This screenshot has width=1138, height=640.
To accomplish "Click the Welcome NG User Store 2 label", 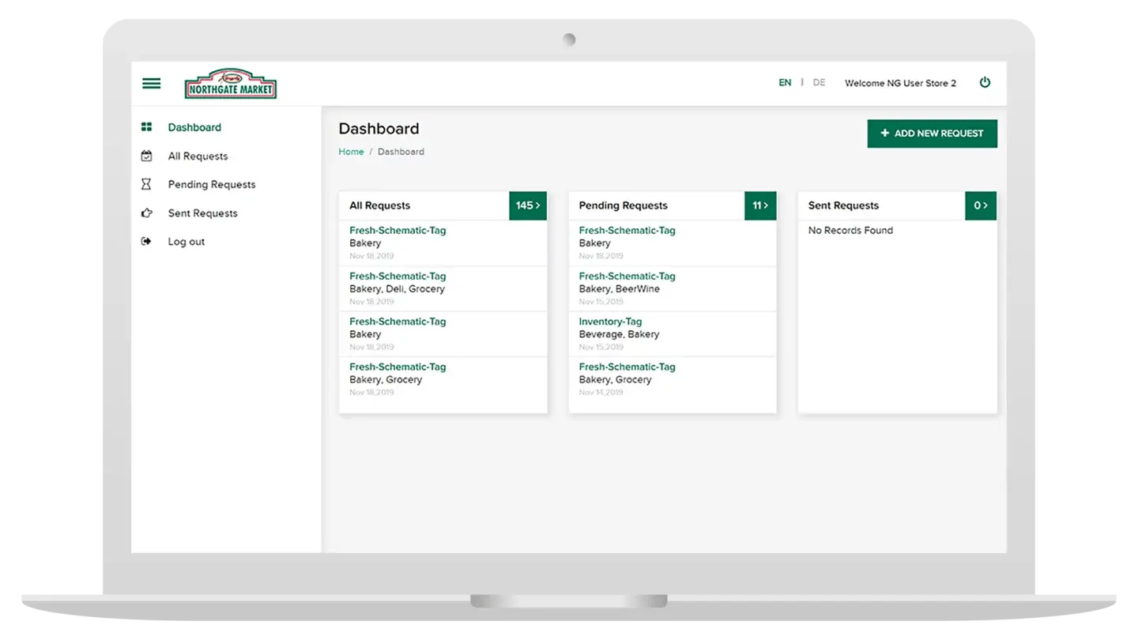I will [x=900, y=82].
